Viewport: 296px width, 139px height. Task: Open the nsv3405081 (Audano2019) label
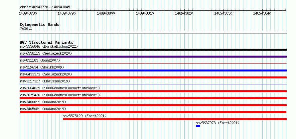[x=43, y=109]
